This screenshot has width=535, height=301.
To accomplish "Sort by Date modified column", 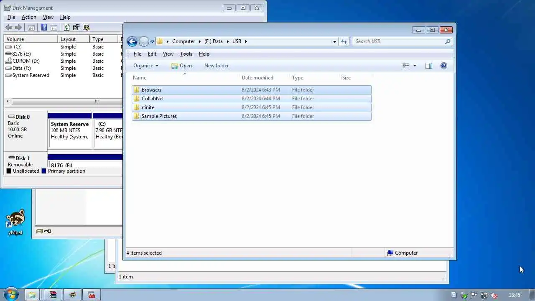I will pos(265,78).
